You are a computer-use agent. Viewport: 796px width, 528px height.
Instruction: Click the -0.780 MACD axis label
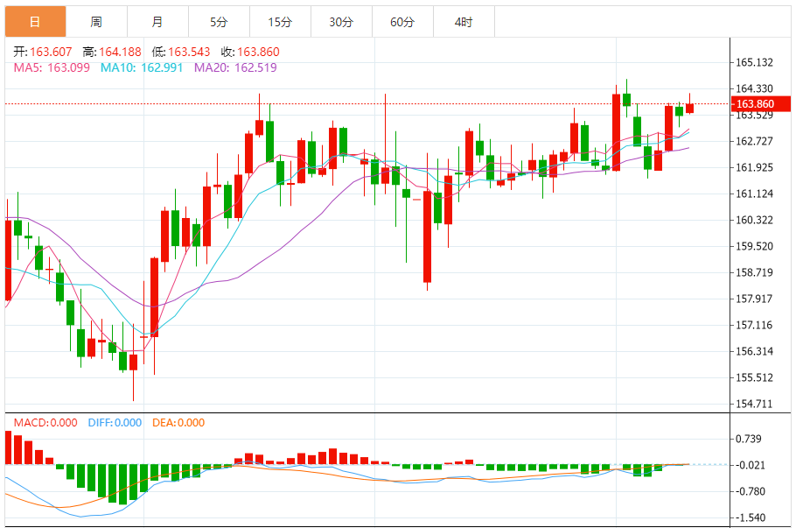click(x=750, y=491)
